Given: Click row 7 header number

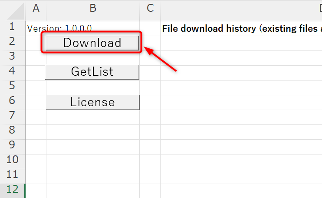Looking at the screenshot, I should click(12, 116).
